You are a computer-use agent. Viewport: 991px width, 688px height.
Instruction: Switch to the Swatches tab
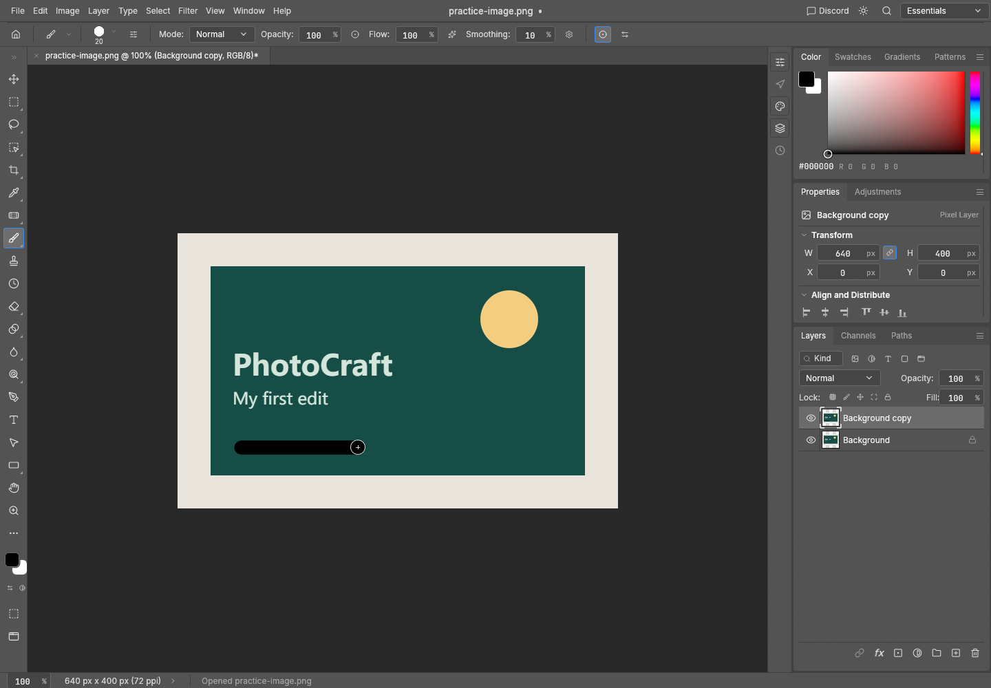[853, 57]
